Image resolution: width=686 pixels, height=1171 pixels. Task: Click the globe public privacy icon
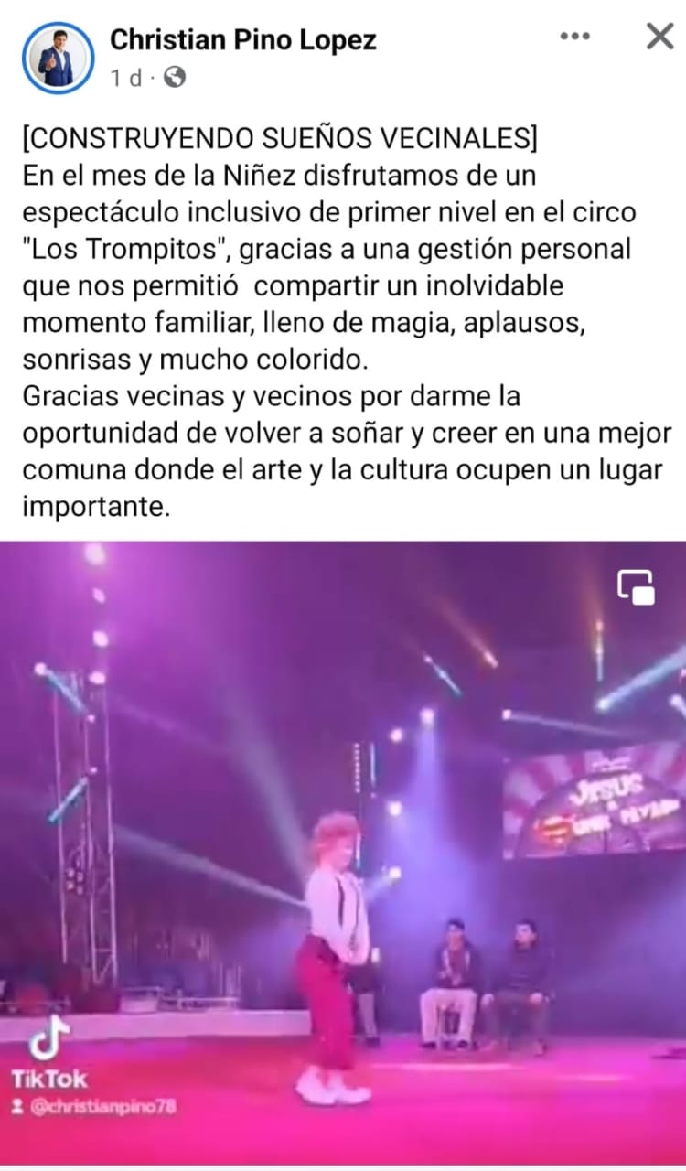click(174, 78)
